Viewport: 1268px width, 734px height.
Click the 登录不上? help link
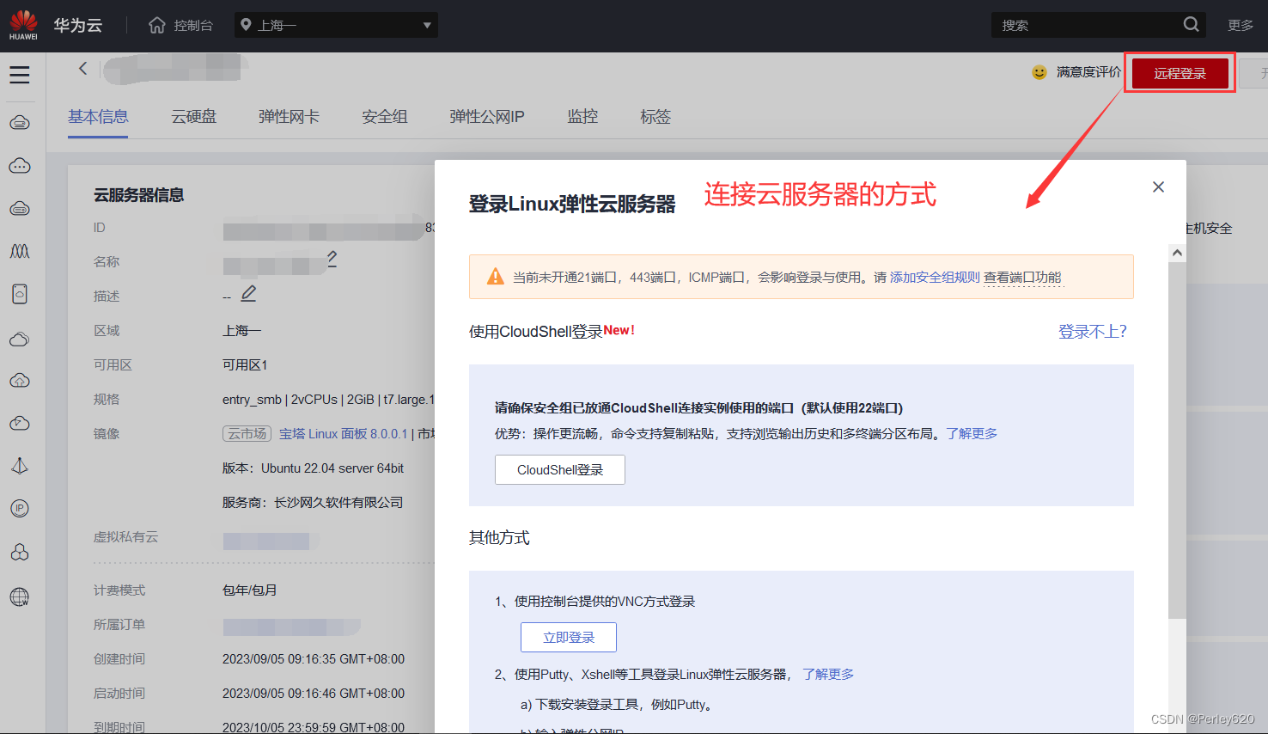click(1093, 332)
